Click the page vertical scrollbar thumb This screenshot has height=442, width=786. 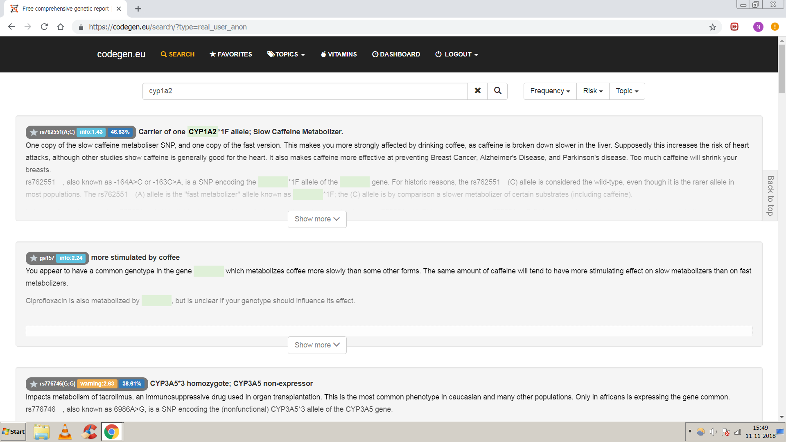tap(782, 69)
